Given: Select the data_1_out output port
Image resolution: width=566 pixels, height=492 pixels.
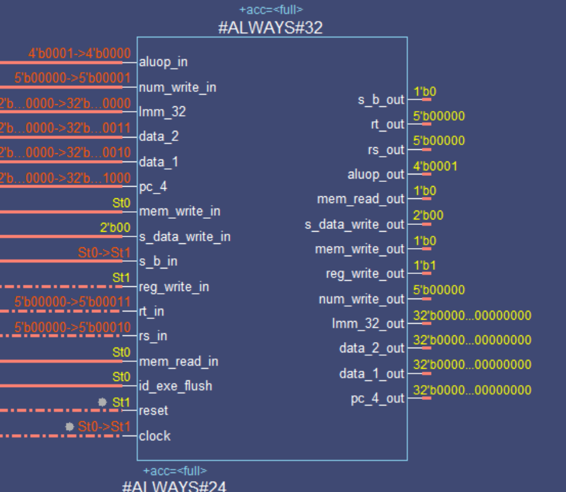Looking at the screenshot, I should click(x=372, y=374).
